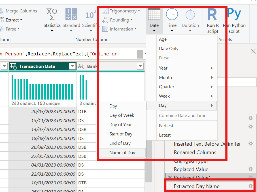Open the Trigonometry menu
The height and width of the screenshot is (192, 257).
[x=121, y=11]
